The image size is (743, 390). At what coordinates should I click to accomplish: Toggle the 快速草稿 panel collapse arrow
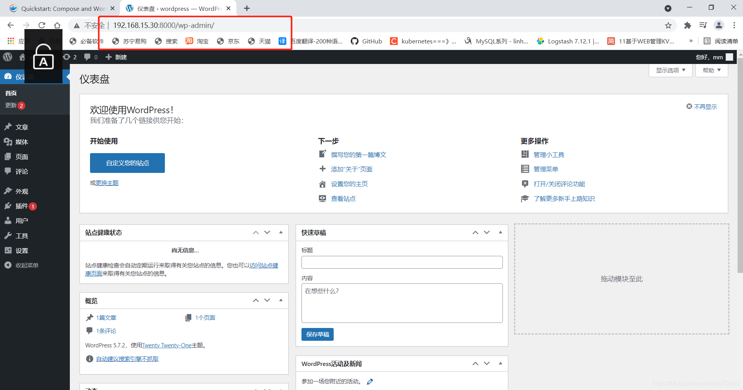[501, 232]
